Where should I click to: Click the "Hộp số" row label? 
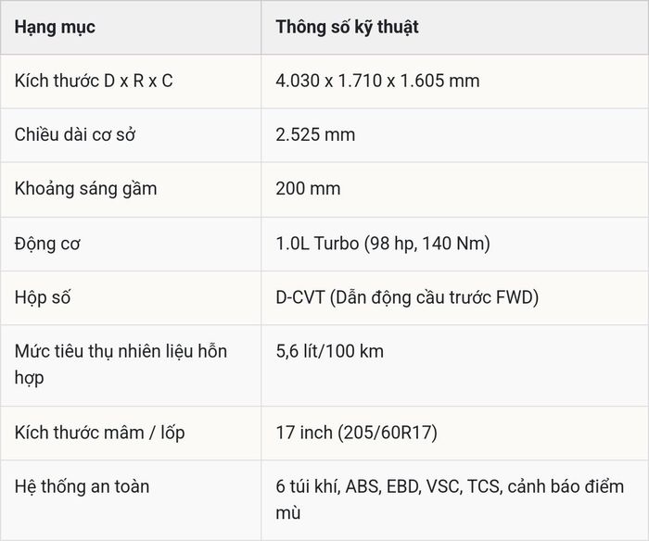(x=43, y=297)
